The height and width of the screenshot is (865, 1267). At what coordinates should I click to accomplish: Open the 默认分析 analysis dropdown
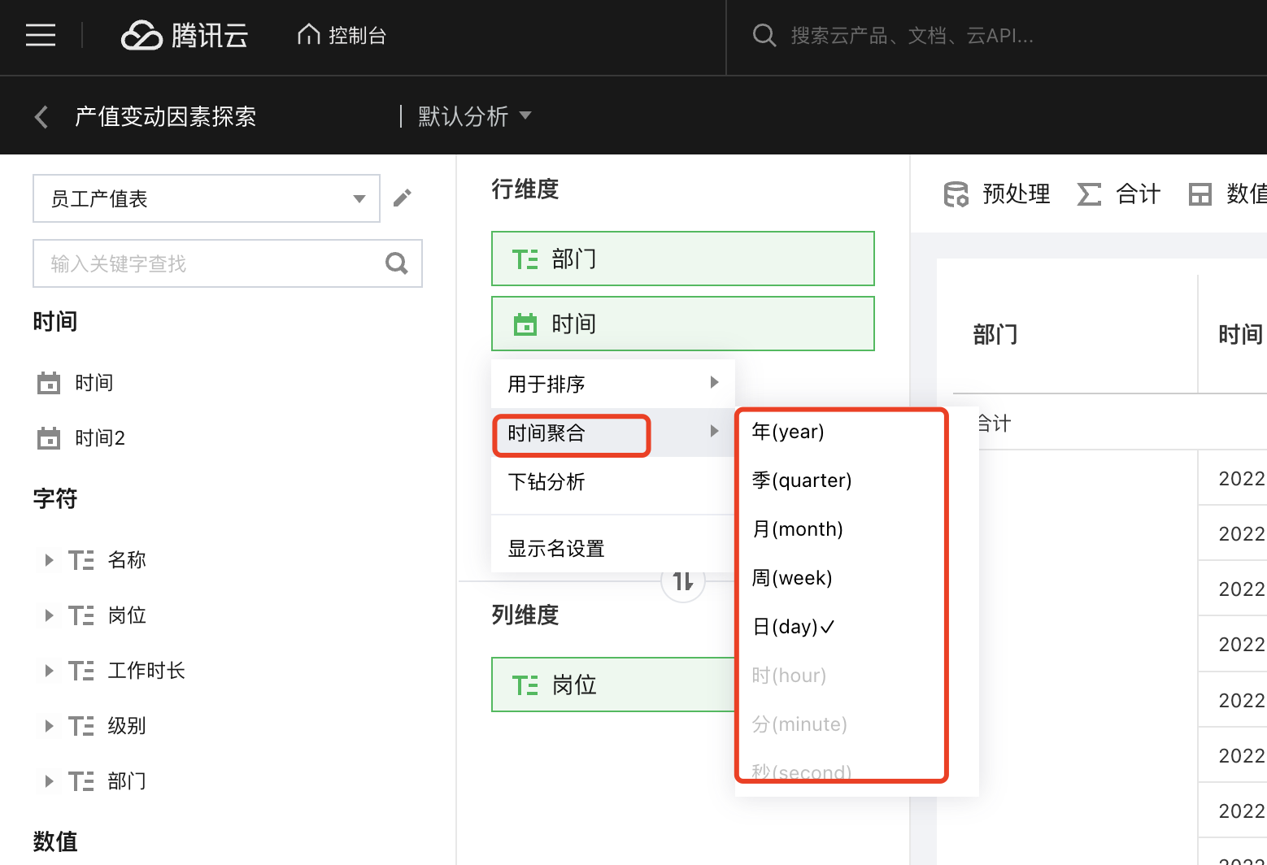(x=475, y=116)
